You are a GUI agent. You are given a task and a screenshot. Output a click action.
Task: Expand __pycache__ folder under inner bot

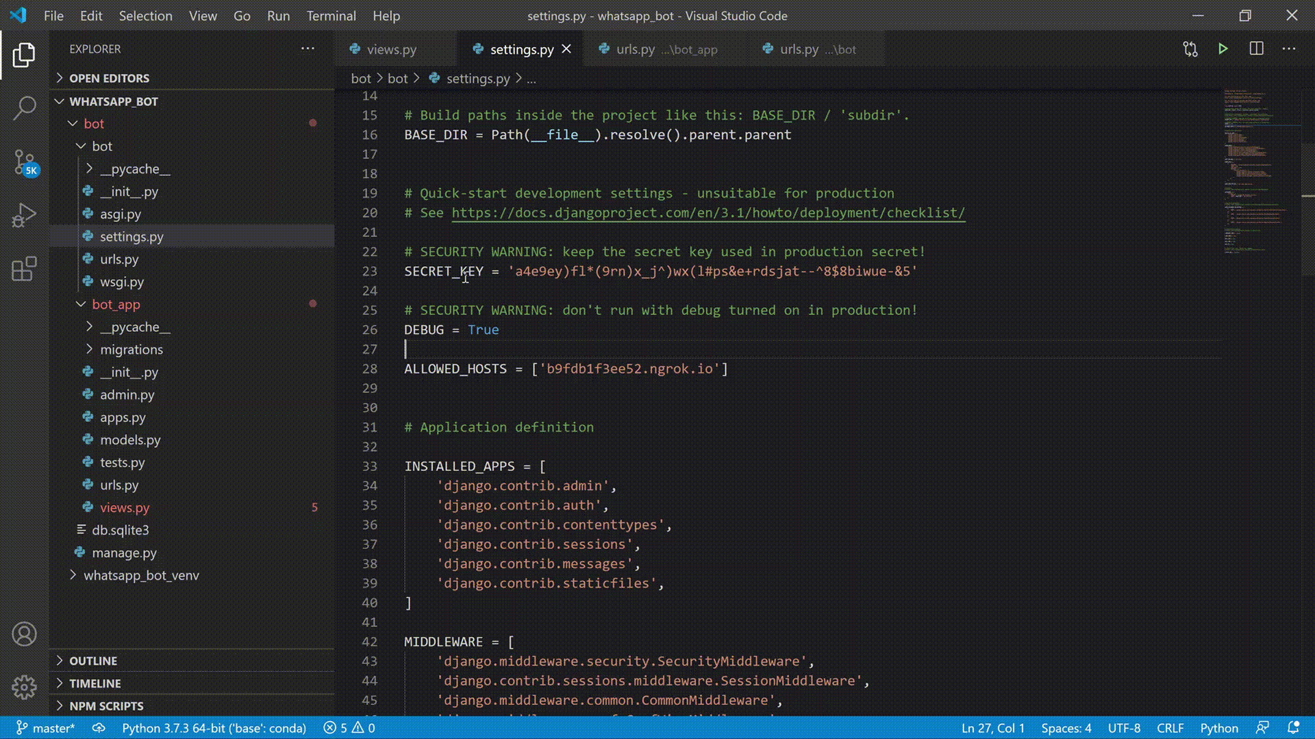[x=135, y=169]
